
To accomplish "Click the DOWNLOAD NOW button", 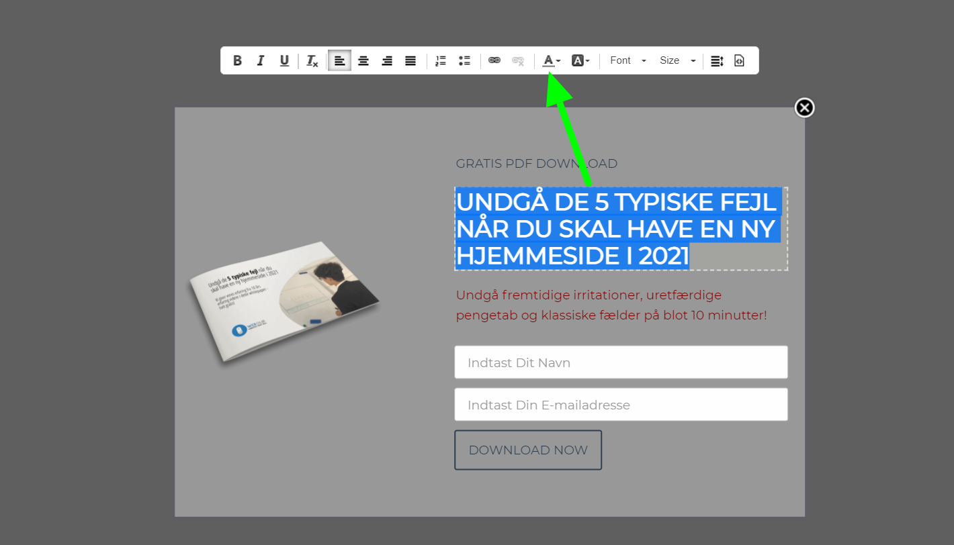I will (528, 450).
